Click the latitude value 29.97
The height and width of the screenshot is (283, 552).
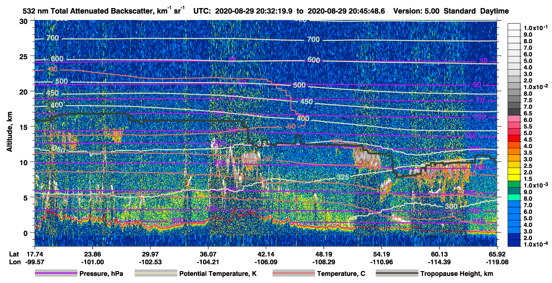150,254
